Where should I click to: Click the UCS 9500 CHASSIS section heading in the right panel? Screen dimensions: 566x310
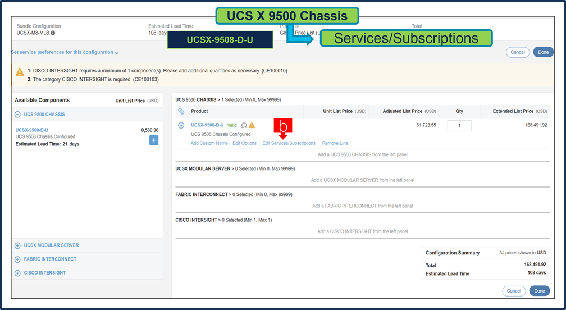[195, 99]
